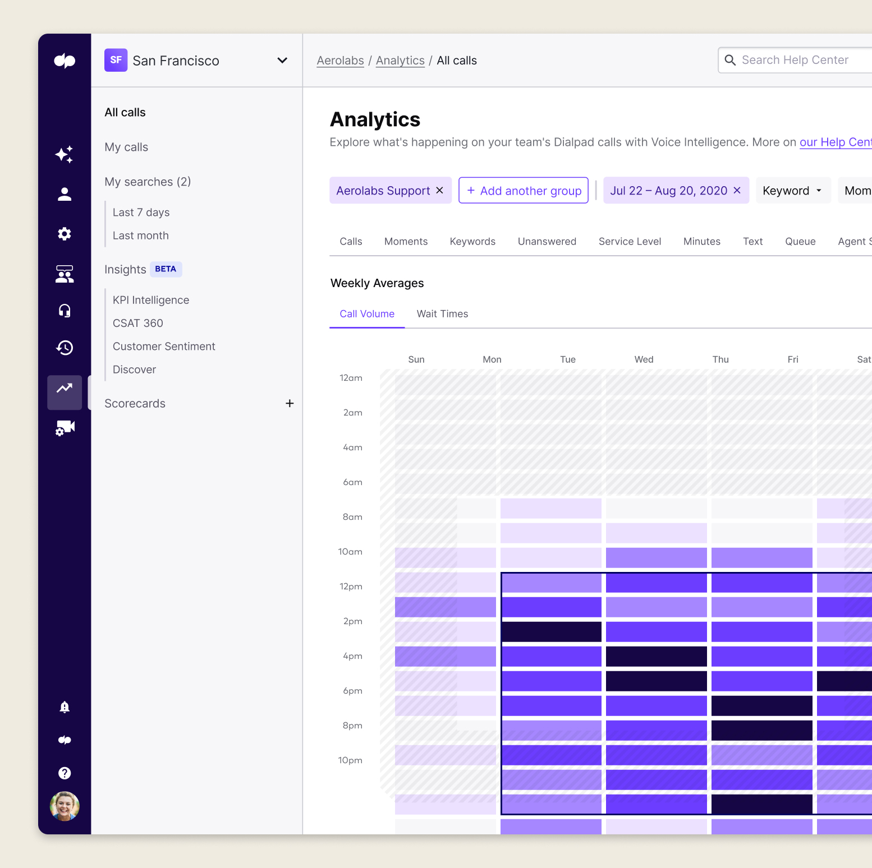Switch to the Unanswered tab
This screenshot has height=868, width=872.
(547, 242)
